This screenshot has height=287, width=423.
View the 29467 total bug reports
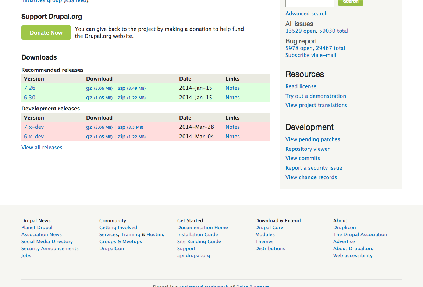tap(330, 48)
